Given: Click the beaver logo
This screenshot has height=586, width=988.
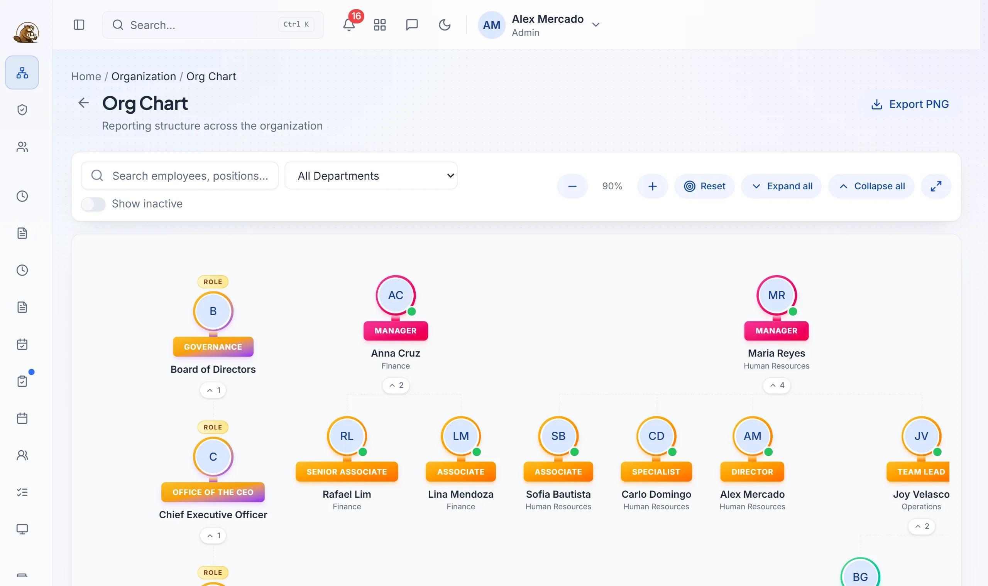Looking at the screenshot, I should (x=26, y=32).
